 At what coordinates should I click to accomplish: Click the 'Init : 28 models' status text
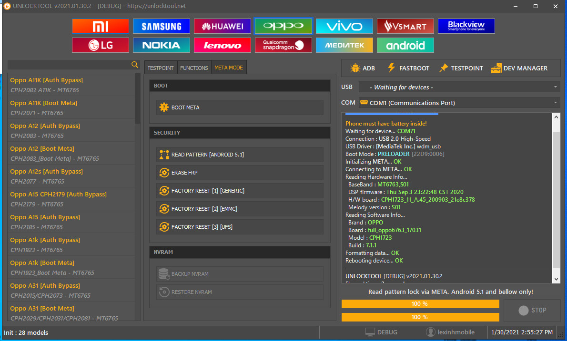pos(26,332)
